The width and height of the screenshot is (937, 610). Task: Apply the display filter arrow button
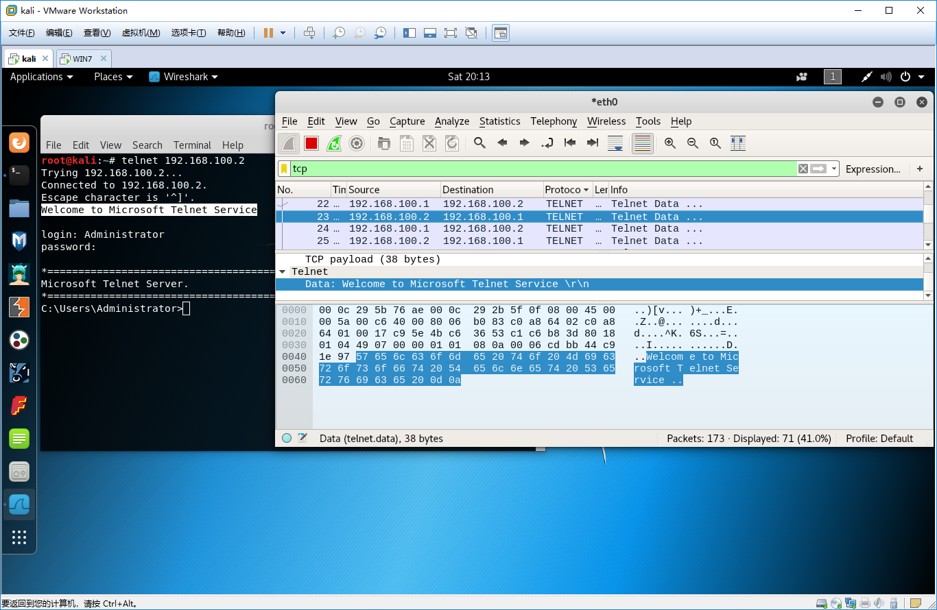click(x=818, y=169)
